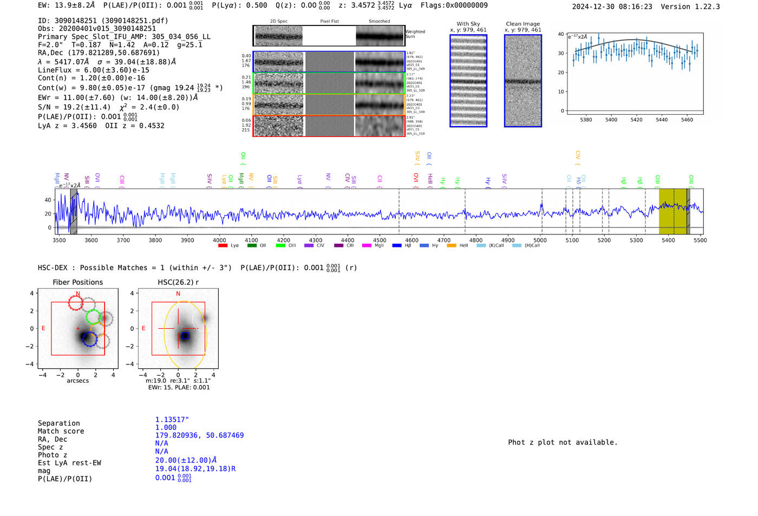Click 'Version 1.22.3' text

(x=690, y=6)
